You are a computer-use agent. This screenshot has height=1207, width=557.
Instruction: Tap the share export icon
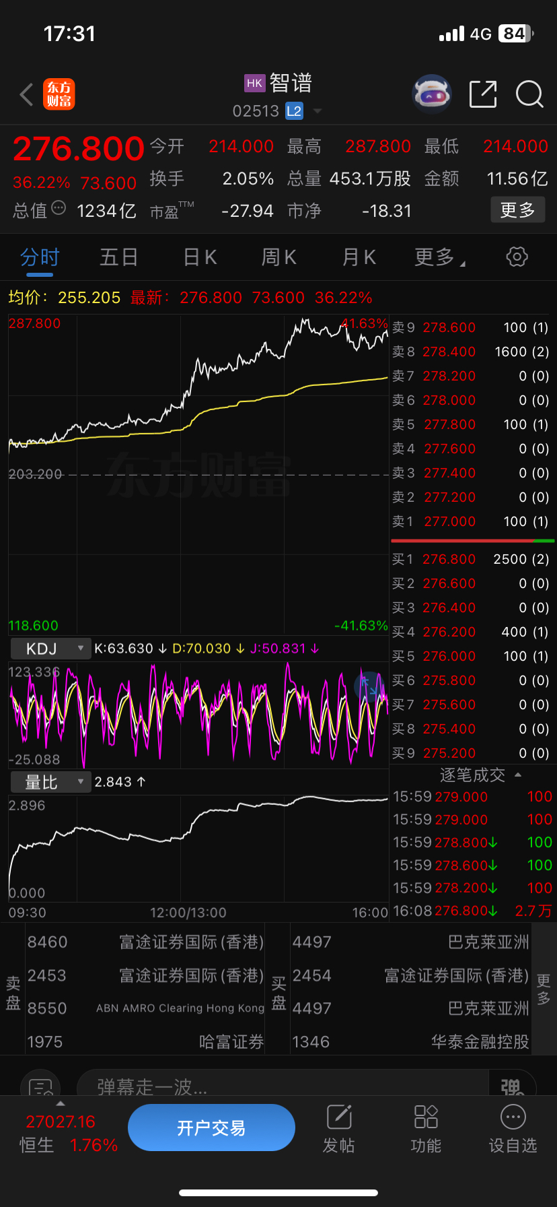click(483, 94)
